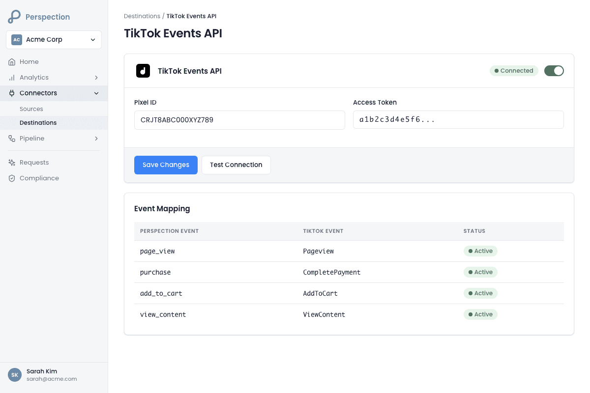Open Sarah Kim profile name
Image resolution: width=590 pixels, height=393 pixels.
point(42,371)
